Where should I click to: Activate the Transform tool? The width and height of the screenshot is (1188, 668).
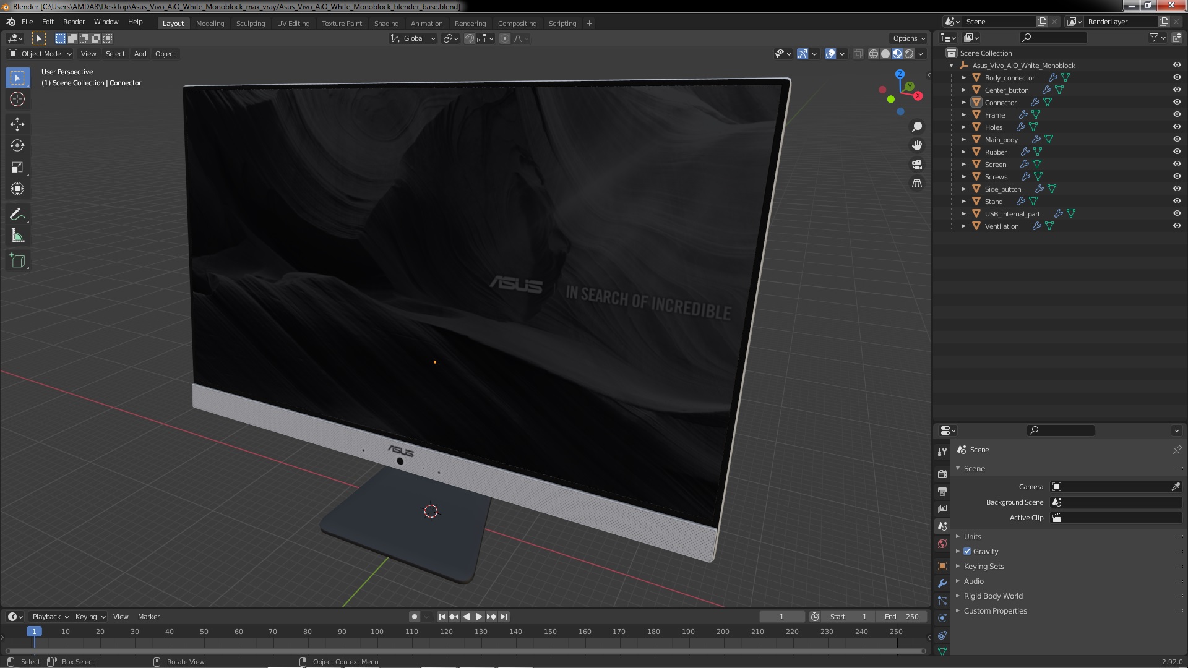17,189
